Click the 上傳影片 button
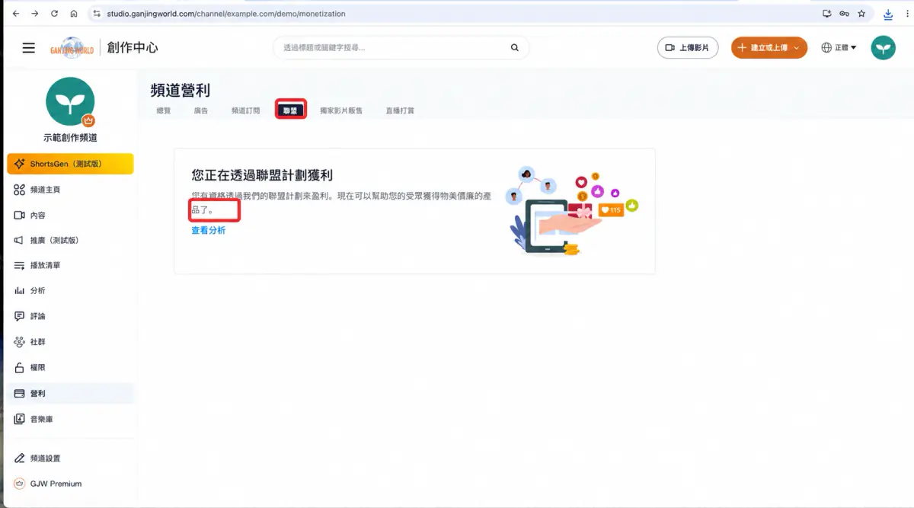Viewport: 914px width, 508px height. pyautogui.click(x=688, y=47)
